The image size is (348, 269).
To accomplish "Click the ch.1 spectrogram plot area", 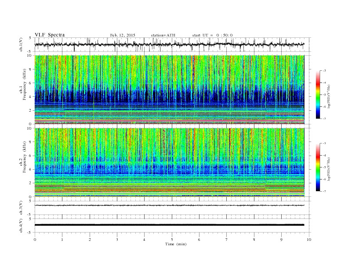I will pos(169,90).
